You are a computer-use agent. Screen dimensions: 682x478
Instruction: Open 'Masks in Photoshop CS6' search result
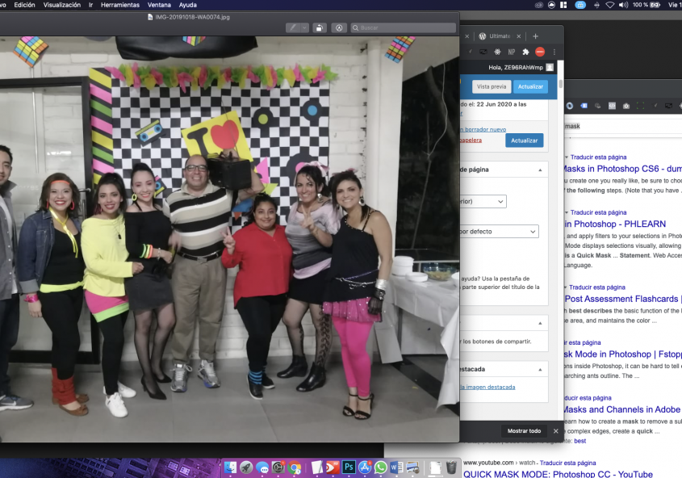coord(623,169)
